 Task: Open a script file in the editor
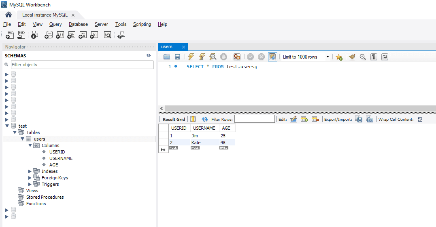(x=167, y=57)
